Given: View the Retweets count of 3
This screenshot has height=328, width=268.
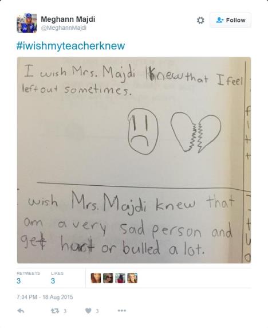Looking at the screenshot, I should [19, 281].
